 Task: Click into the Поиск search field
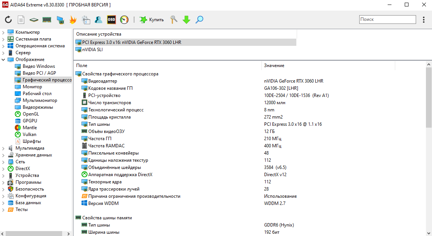(x=387, y=19)
